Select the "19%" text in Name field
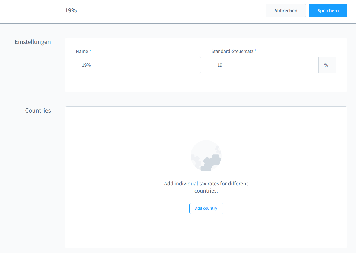 click(86, 65)
